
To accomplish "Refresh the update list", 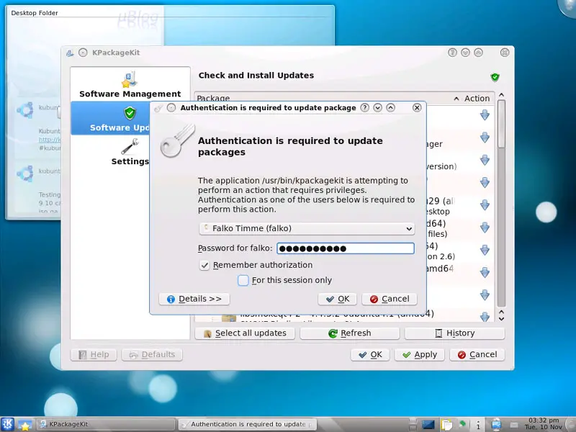I will tap(350, 333).
